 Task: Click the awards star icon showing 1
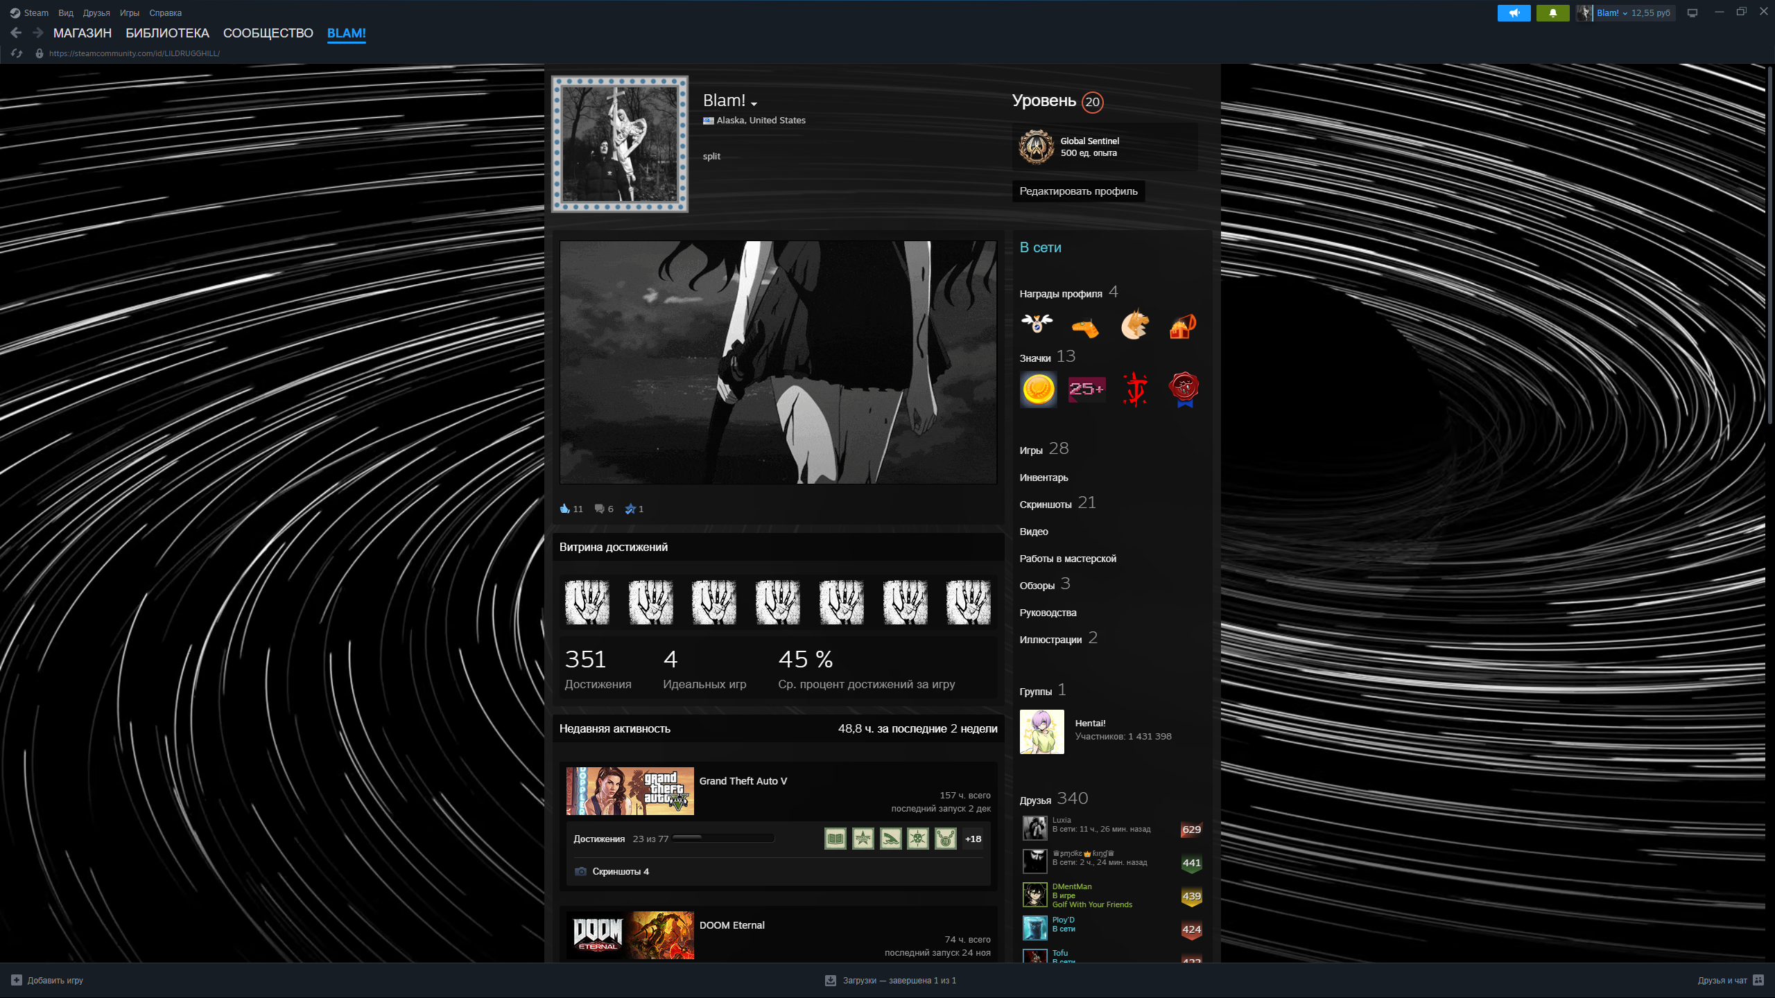click(x=630, y=509)
